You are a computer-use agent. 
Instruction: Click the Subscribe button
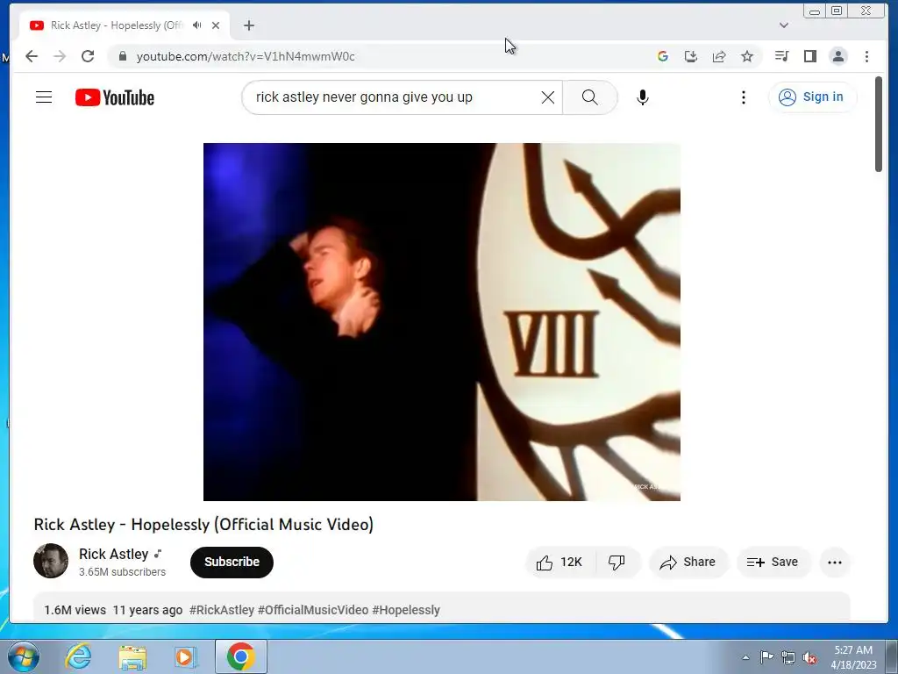232,562
